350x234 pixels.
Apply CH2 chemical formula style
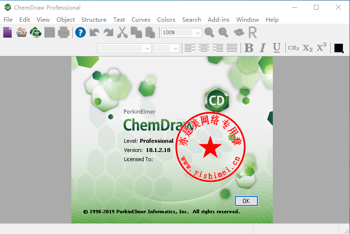click(294, 48)
